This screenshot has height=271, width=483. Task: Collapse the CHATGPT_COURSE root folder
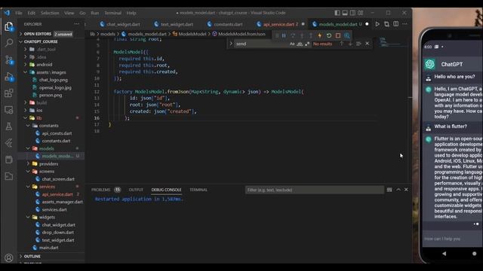coord(51,41)
